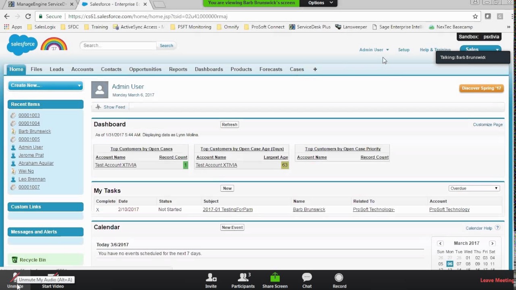516x290 pixels.
Task: Click the largest age 63 bar
Action: pos(285,165)
